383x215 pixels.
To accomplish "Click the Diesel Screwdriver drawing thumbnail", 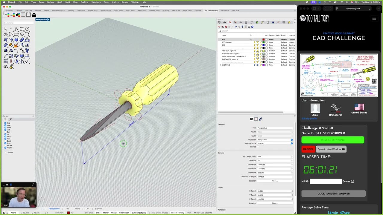I will tap(339, 75).
